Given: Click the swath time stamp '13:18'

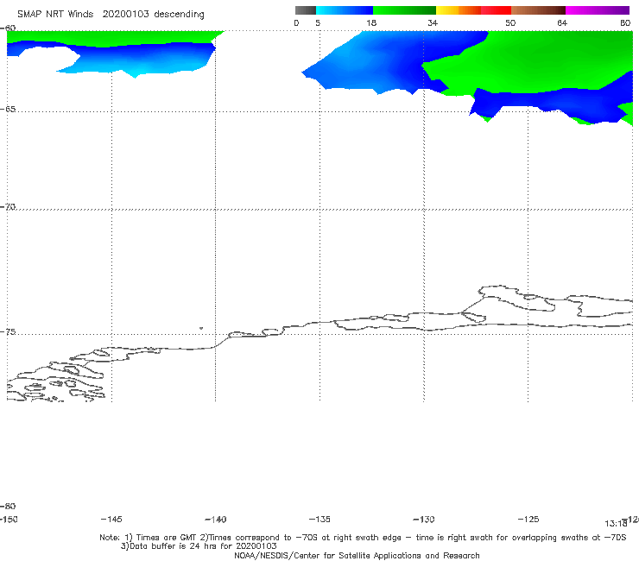Looking at the screenshot, I should (x=616, y=524).
